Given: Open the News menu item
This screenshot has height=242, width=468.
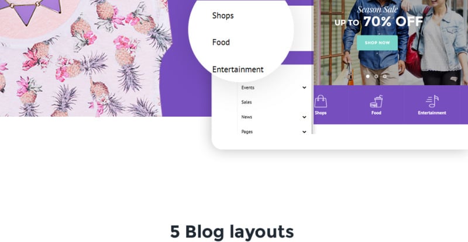Looking at the screenshot, I should [x=246, y=117].
